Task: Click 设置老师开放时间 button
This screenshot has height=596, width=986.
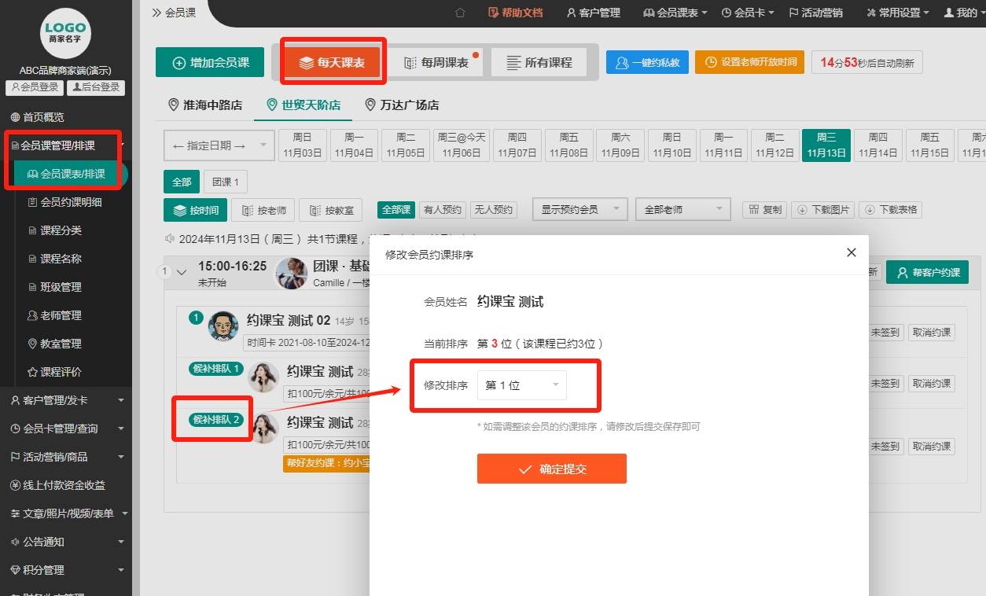Action: click(749, 62)
